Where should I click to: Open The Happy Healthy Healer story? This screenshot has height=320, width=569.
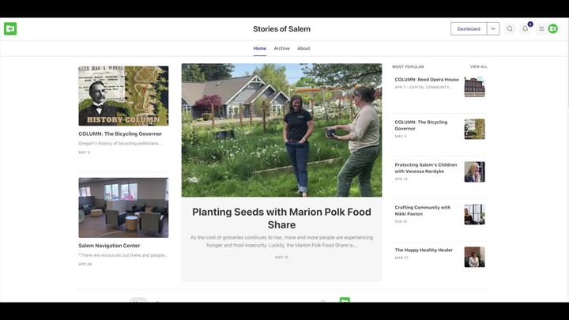tap(424, 250)
